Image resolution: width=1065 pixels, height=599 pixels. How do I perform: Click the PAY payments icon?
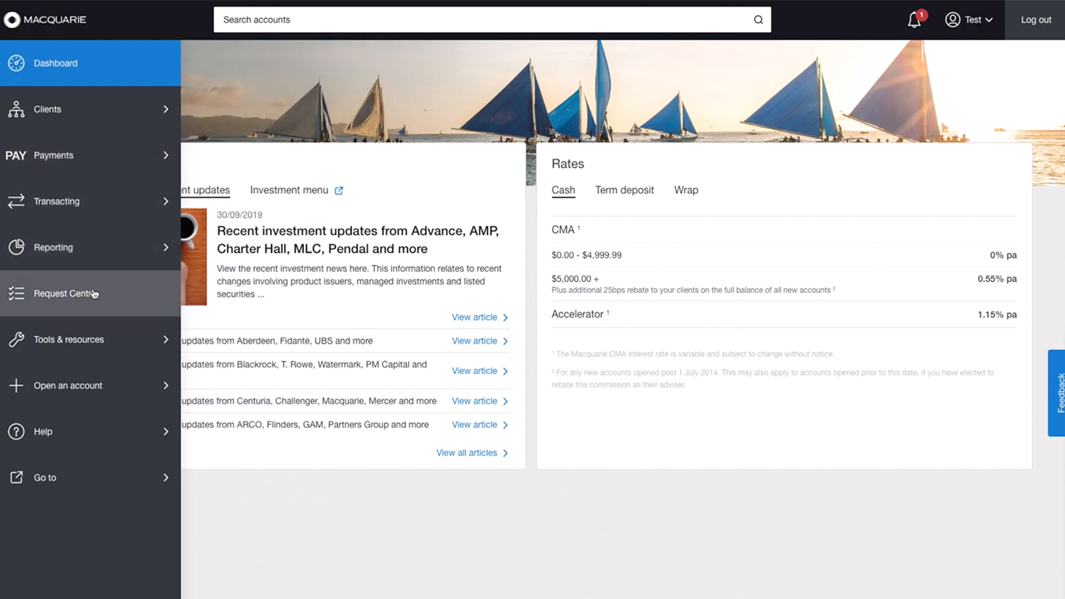[x=16, y=155]
